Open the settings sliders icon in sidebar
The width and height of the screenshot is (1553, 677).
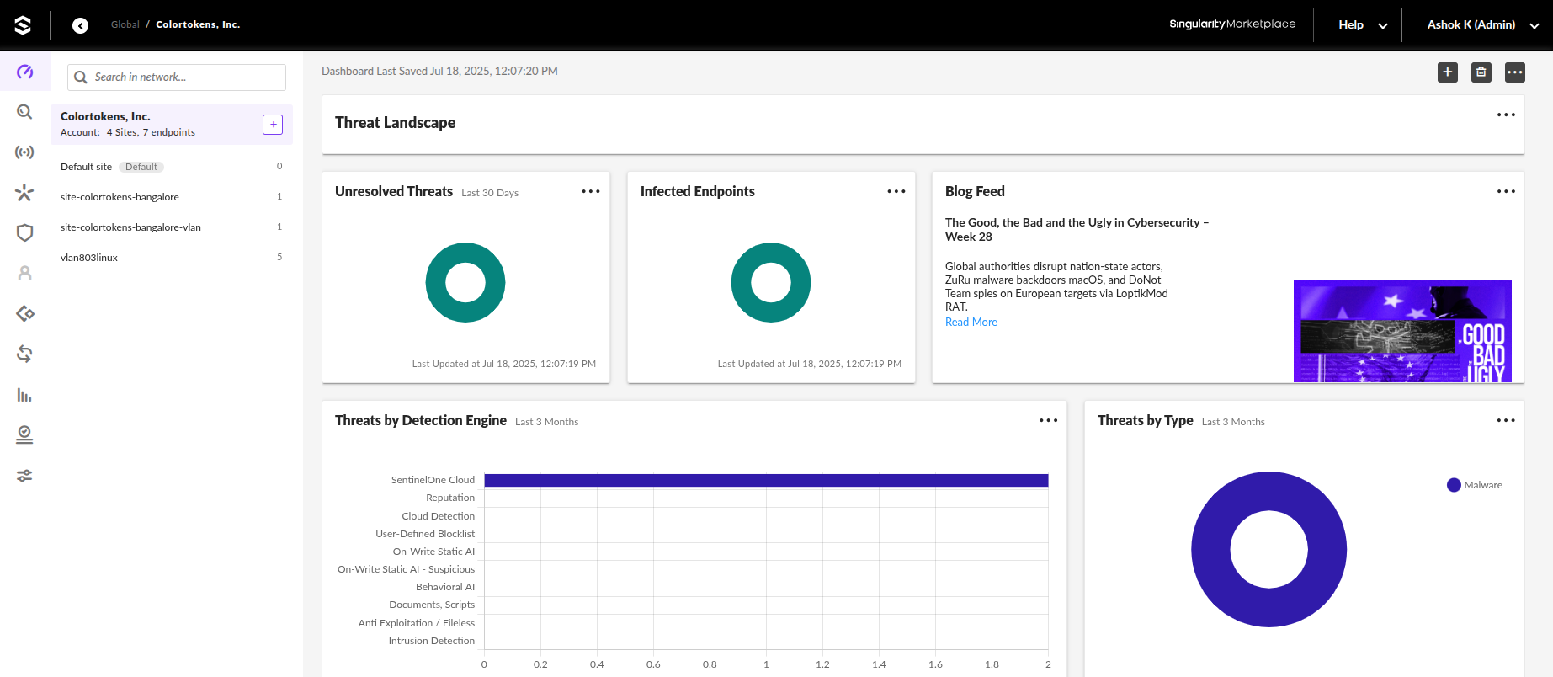coord(24,476)
